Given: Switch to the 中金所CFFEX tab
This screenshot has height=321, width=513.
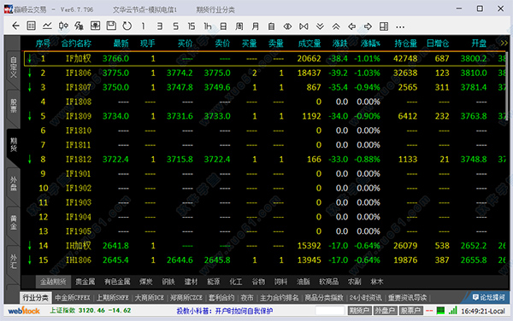Looking at the screenshot, I should click(73, 298).
